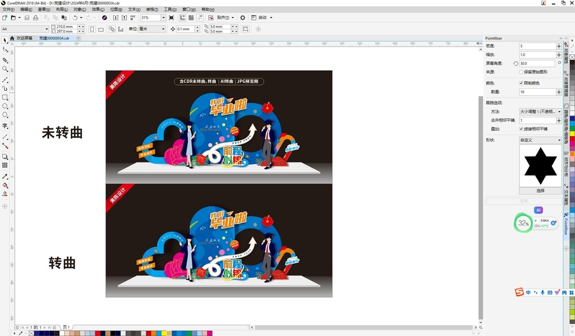575x336 pixels.
Task: Pick the yellow swatch in side palette
Action: (572, 134)
